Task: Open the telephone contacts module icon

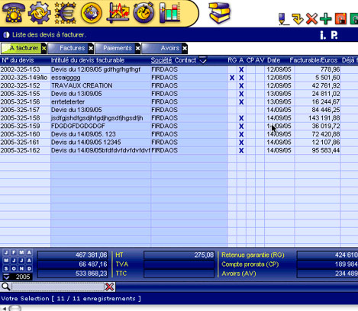Action: 14,13
